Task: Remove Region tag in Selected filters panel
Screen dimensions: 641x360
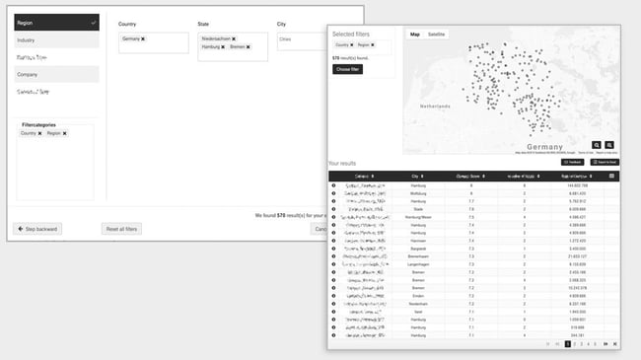Action: [373, 45]
